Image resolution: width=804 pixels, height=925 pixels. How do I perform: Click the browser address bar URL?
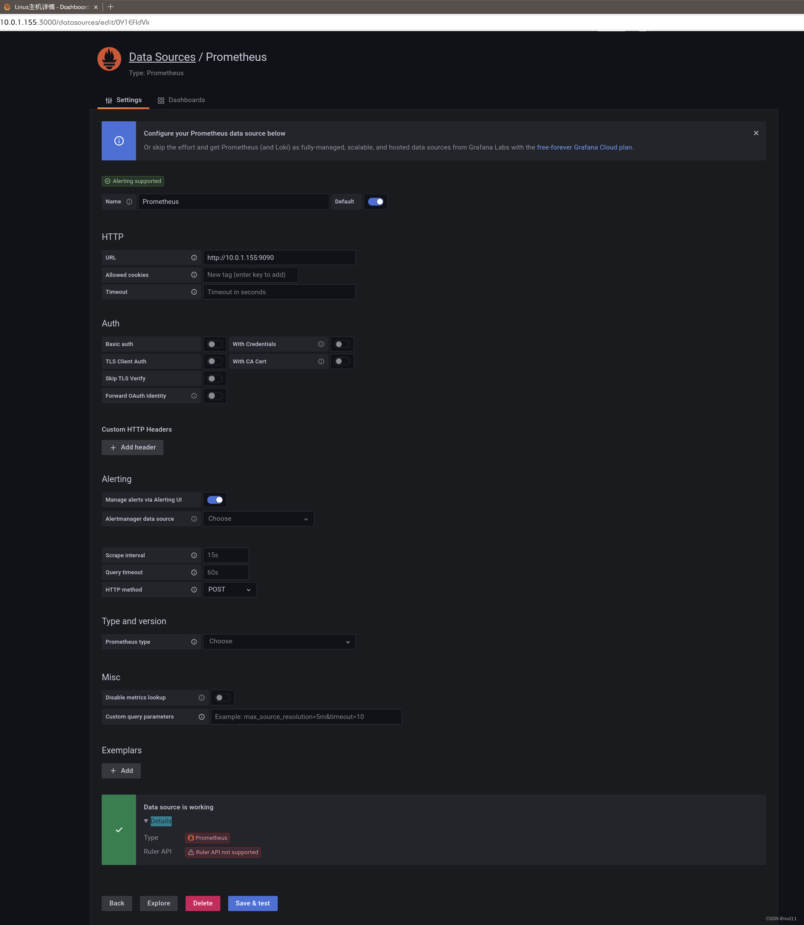75,22
